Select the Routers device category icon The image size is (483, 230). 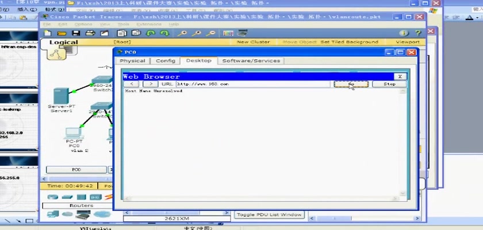click(x=53, y=197)
